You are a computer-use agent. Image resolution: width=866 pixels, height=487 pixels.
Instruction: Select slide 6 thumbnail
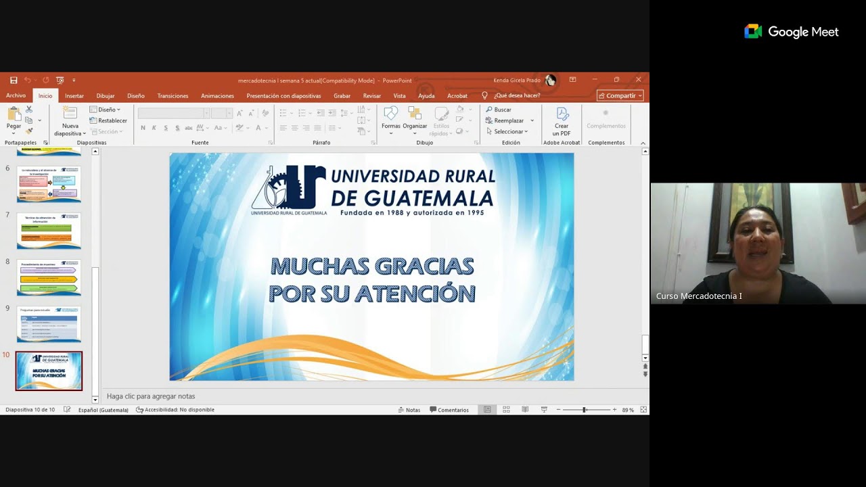click(x=49, y=184)
